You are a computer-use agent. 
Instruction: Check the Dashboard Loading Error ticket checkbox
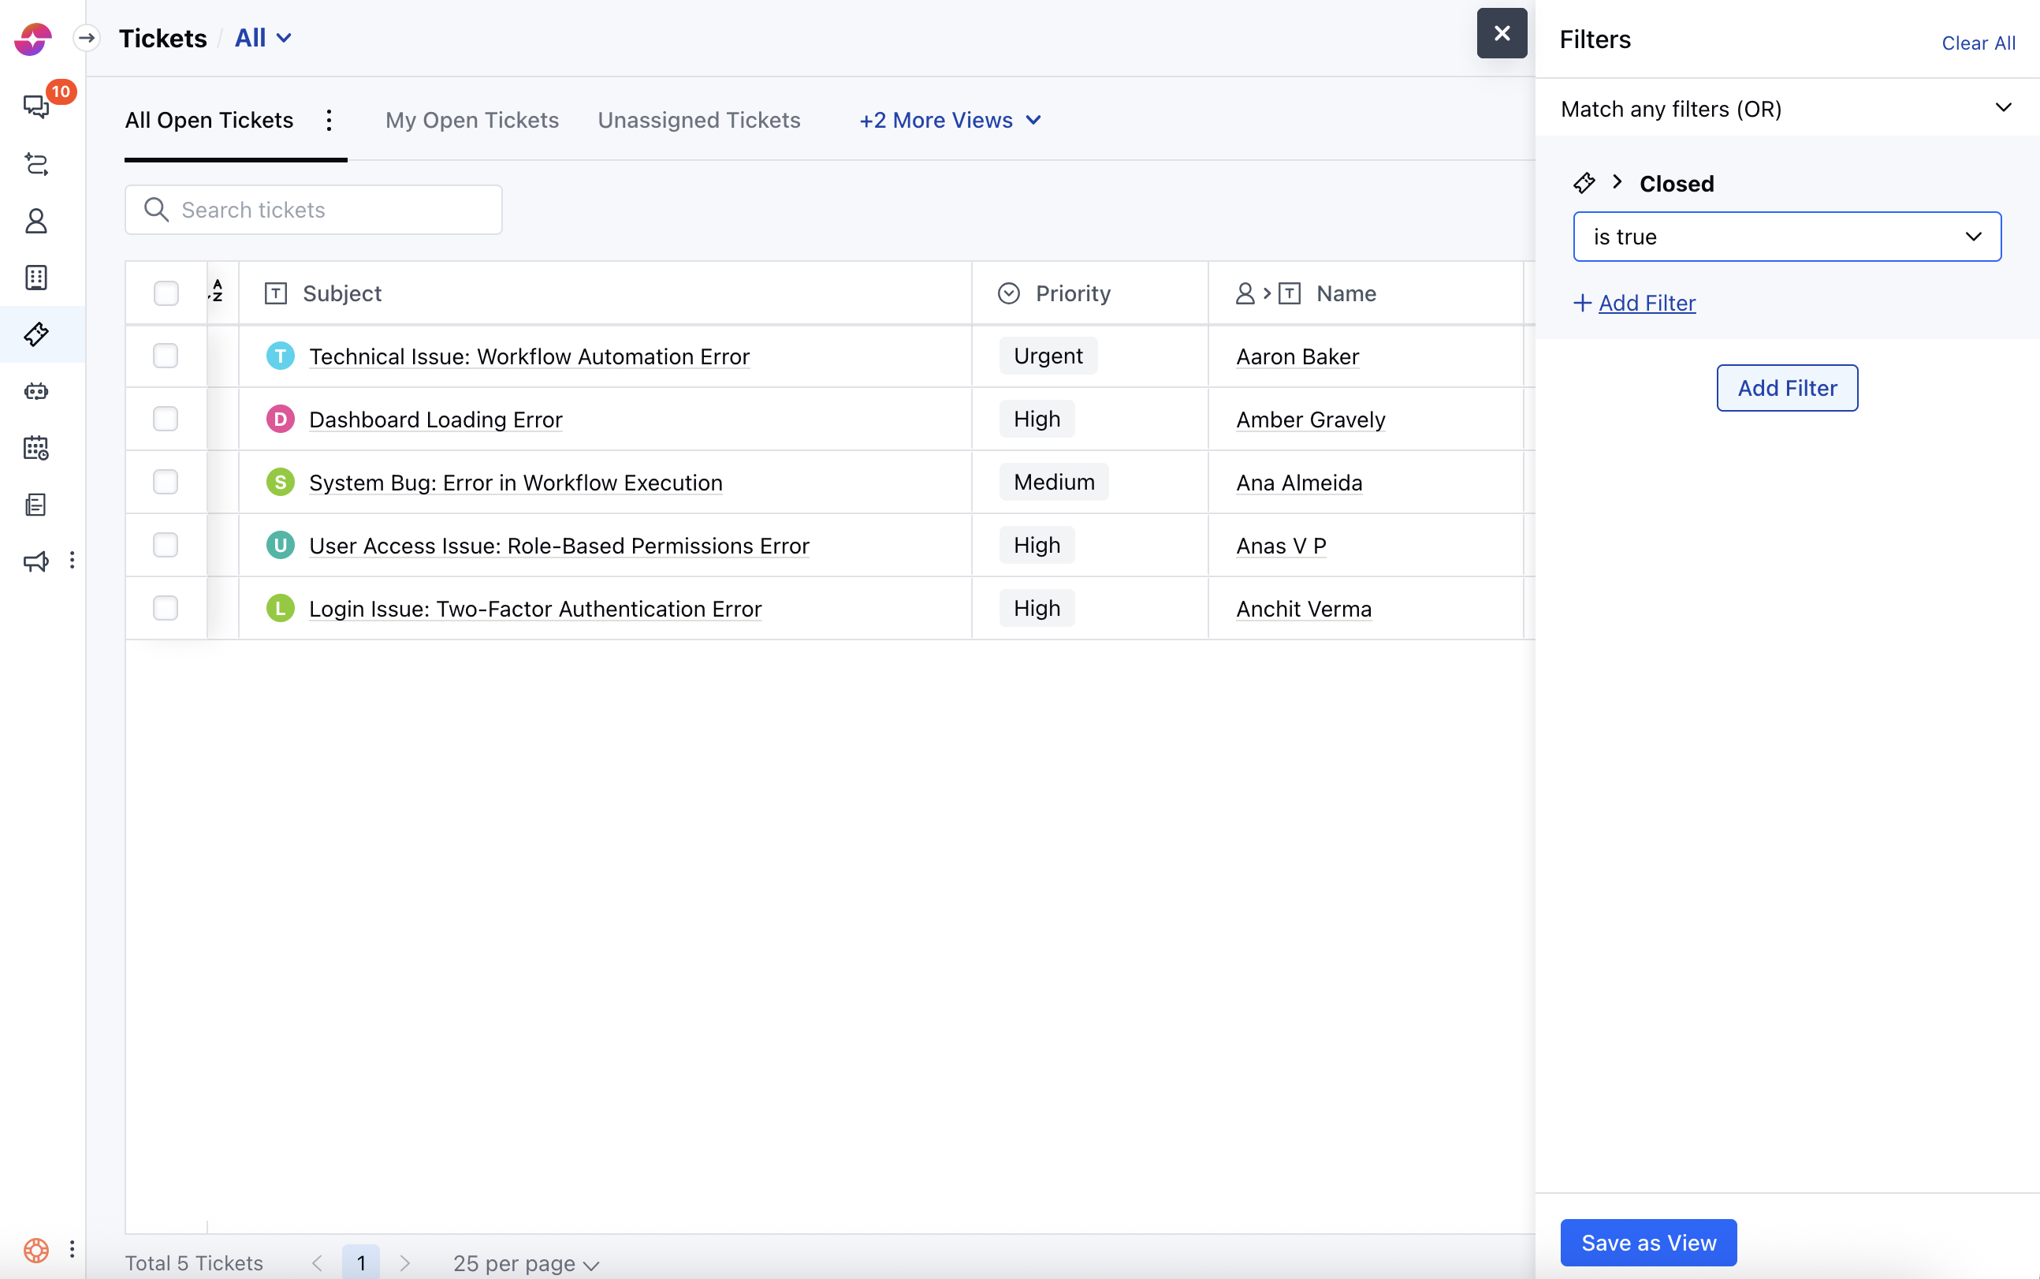[166, 419]
